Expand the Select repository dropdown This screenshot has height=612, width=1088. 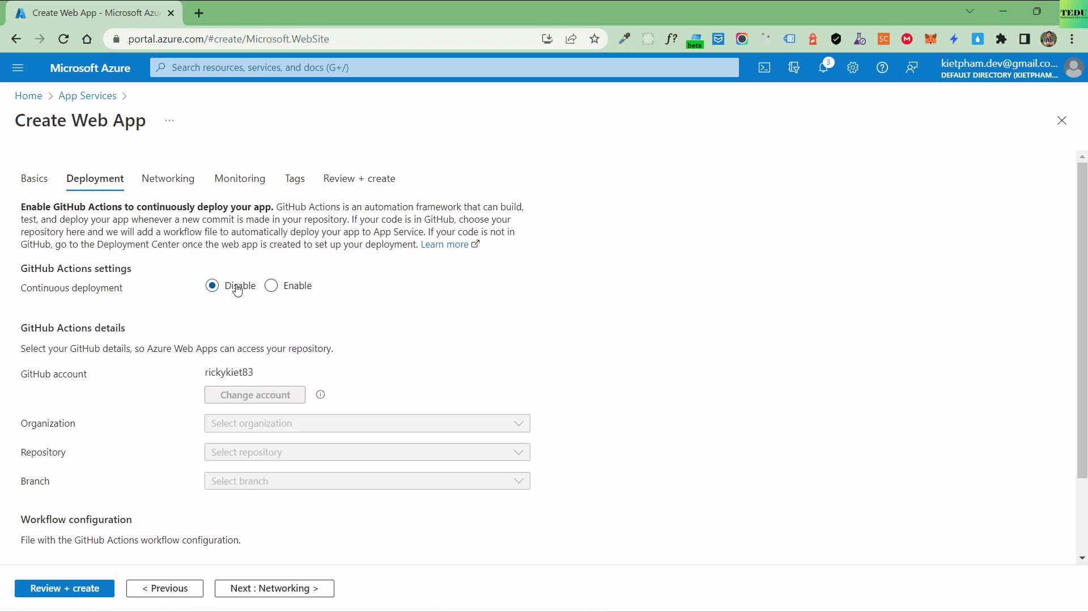tap(367, 452)
